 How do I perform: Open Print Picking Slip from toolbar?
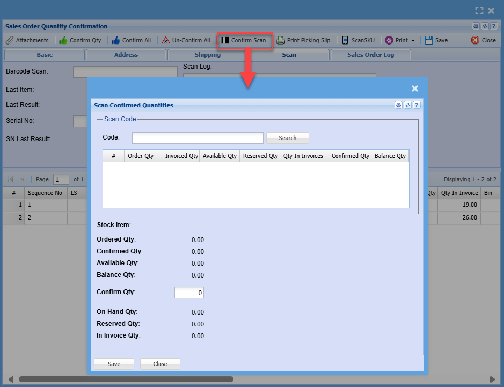pyautogui.click(x=303, y=40)
